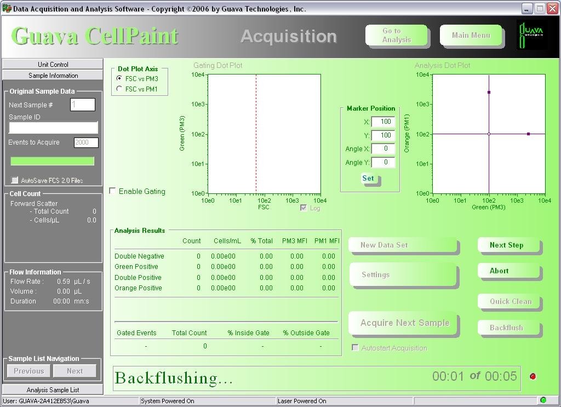Image resolution: width=561 pixels, height=407 pixels.
Task: Click the Orange Positive row label
Action: (138, 288)
